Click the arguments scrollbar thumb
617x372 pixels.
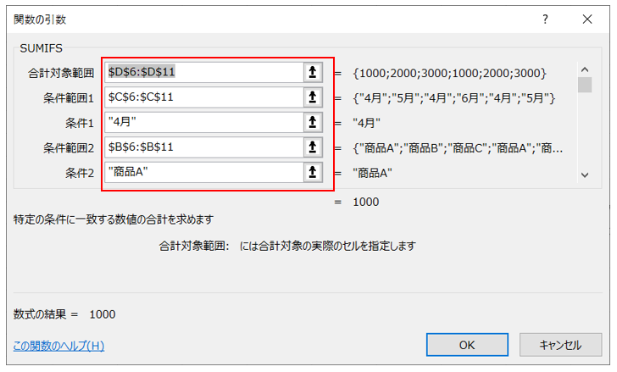coord(584,85)
